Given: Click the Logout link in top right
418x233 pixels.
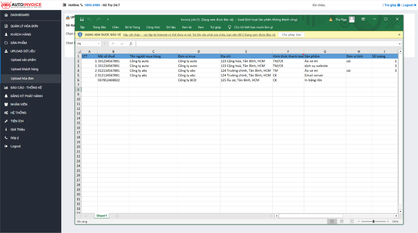Looking at the screenshot, I should pos(409,5).
